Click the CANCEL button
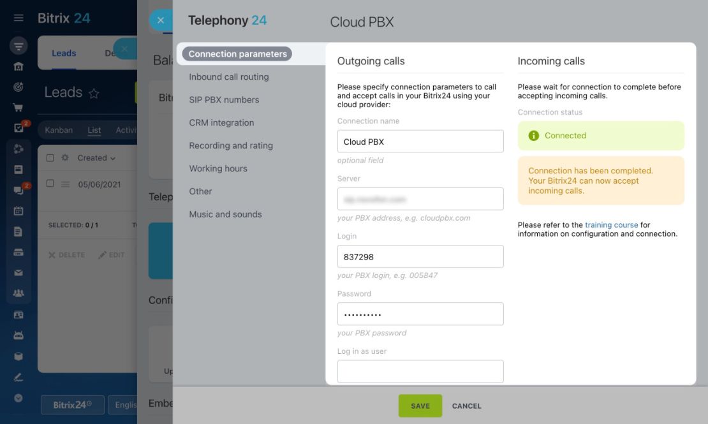Viewport: 708px width, 424px height. [x=466, y=406]
